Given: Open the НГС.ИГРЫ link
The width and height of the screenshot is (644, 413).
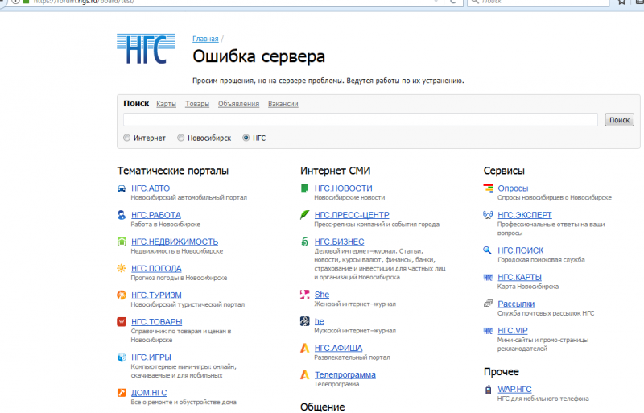Looking at the screenshot, I should 151,357.
